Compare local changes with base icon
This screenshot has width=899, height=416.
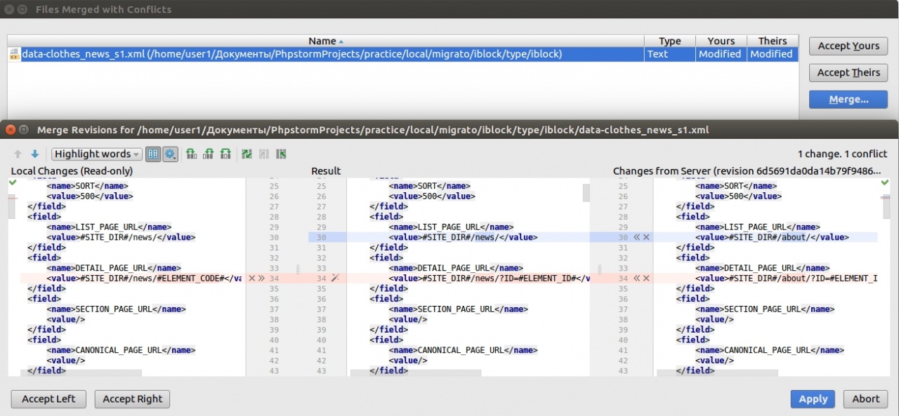[192, 154]
